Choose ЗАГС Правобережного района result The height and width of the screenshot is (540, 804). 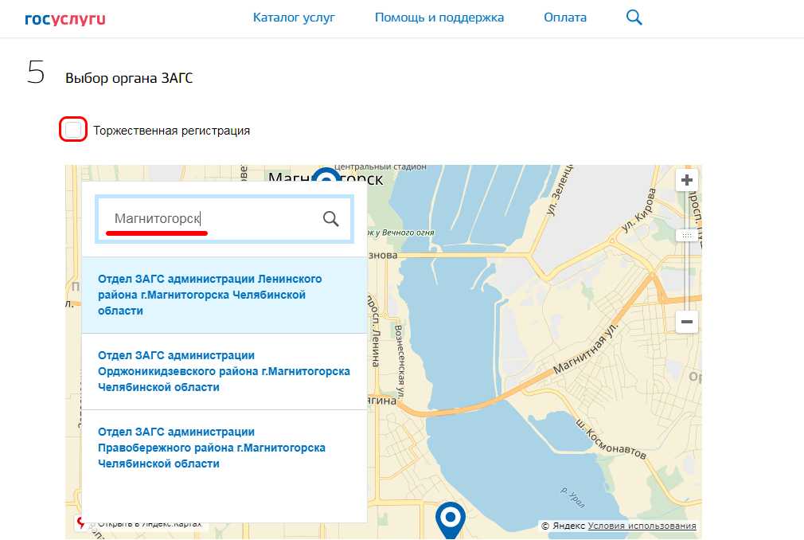(211, 448)
